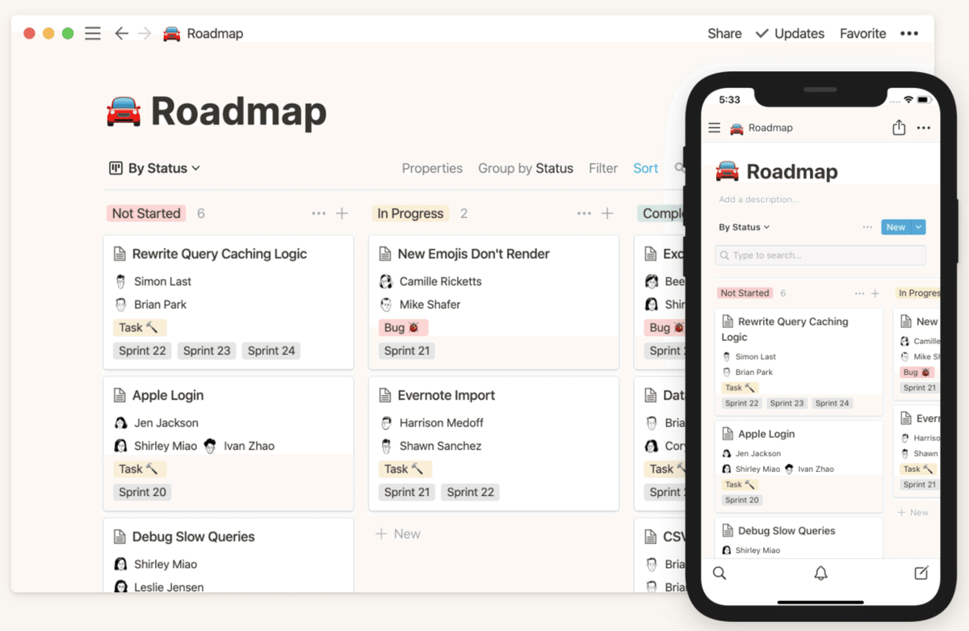The width and height of the screenshot is (969, 631).
Task: Click Harrison Medoff on Evernote Import card
Action: pos(442,423)
